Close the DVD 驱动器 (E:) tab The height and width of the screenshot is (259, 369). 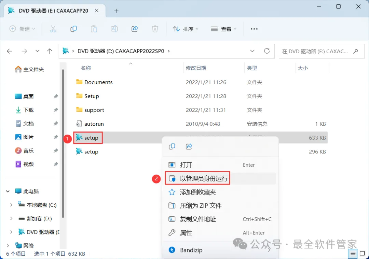[x=97, y=11]
